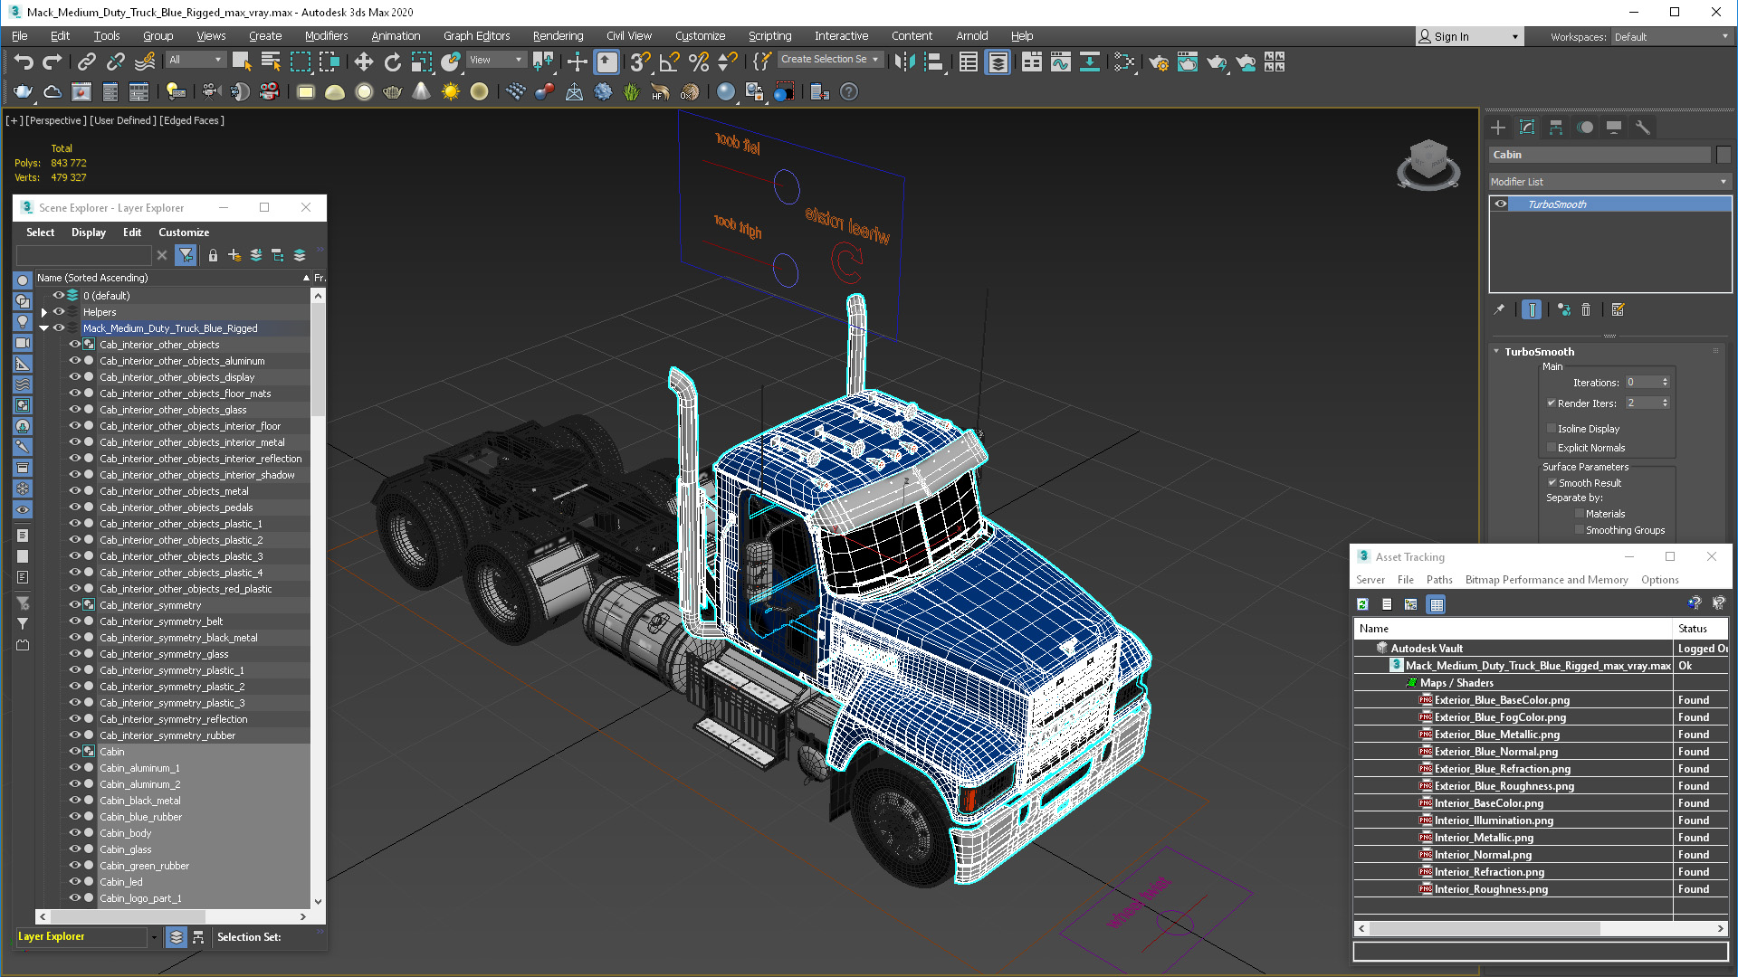1738x977 pixels.
Task: Open Bitmap Performance and Memory menu
Action: coord(1546,580)
